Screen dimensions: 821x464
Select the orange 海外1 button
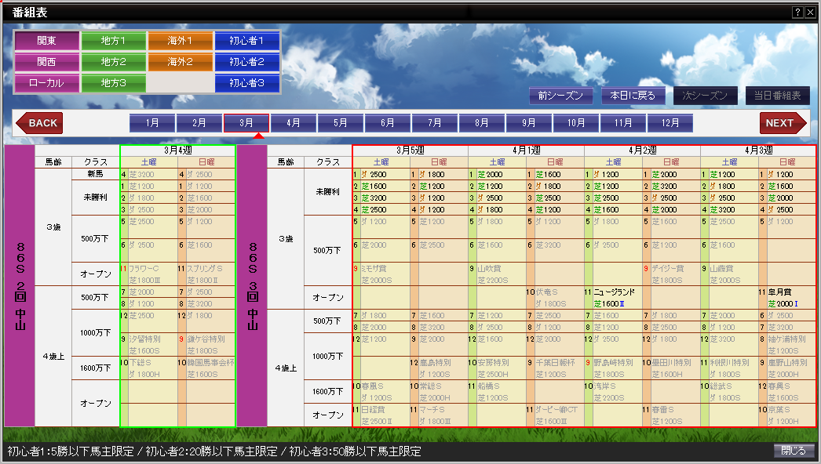click(x=180, y=40)
